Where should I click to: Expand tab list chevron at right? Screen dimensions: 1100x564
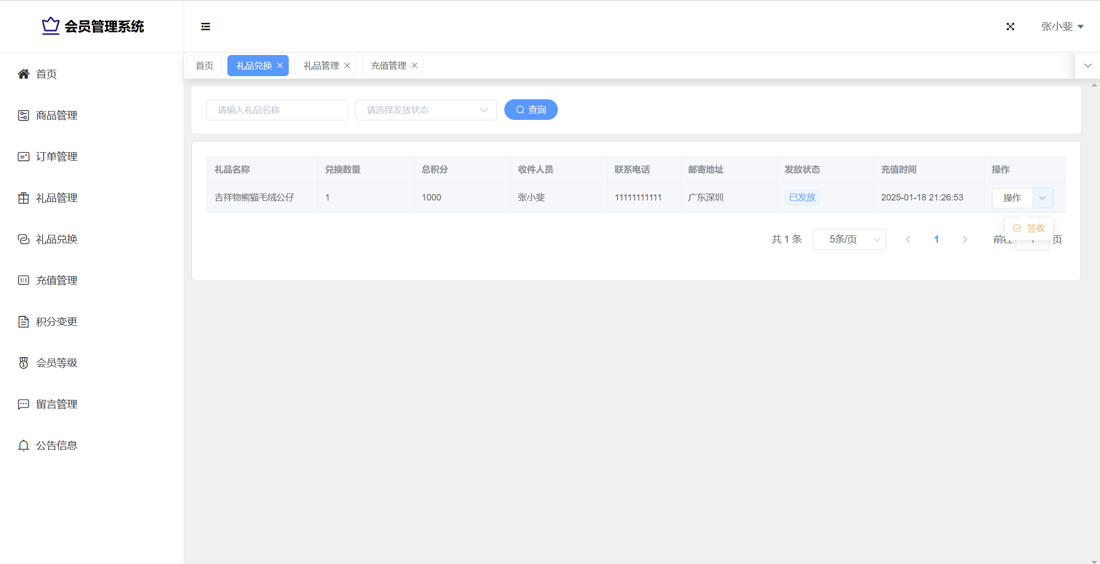pos(1088,66)
